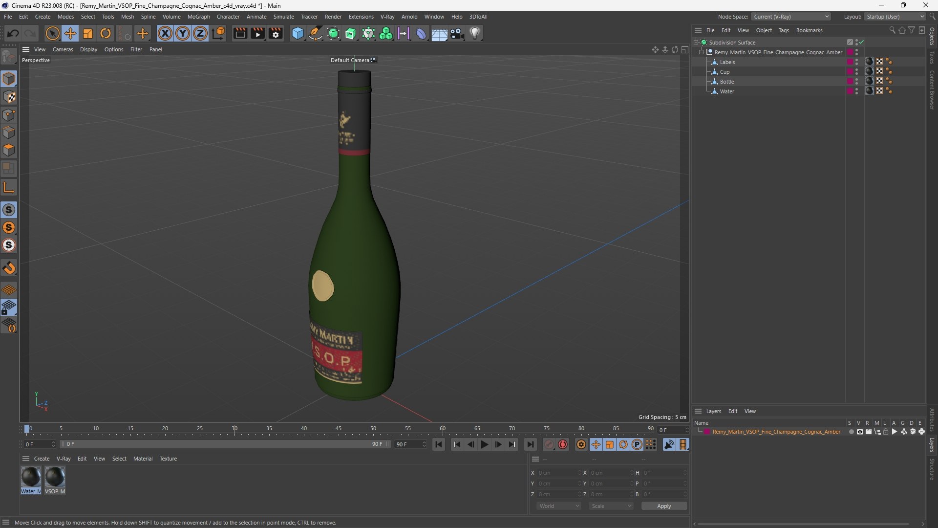Toggle Y axis lock
Viewport: 938px width, 528px height.
183,33
